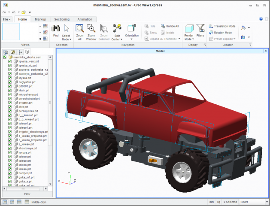The image size is (270, 206).
Task: Uncheck the kpyska_verx.prt checkbox
Action: point(10,61)
